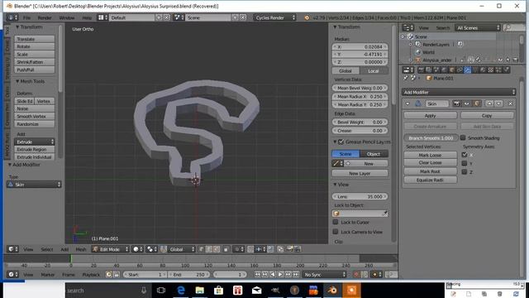
Task: Enable Lock Camera to View checkbox
Action: [x=336, y=232]
